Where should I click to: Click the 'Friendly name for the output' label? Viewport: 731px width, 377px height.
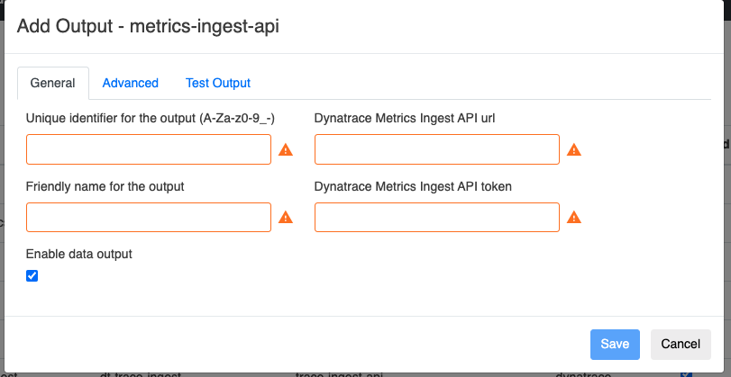[105, 186]
